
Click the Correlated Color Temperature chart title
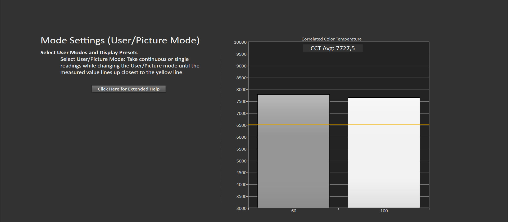point(332,39)
